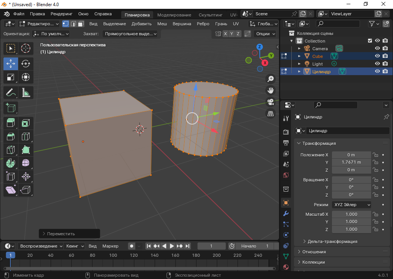This screenshot has width=393, height=279.
Task: Hide the Cube in viewport
Action: [x=377, y=56]
